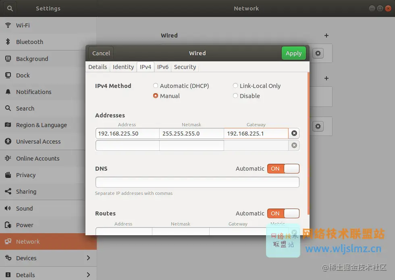
Task: Disable Automatic Routes
Action: tap(283, 213)
